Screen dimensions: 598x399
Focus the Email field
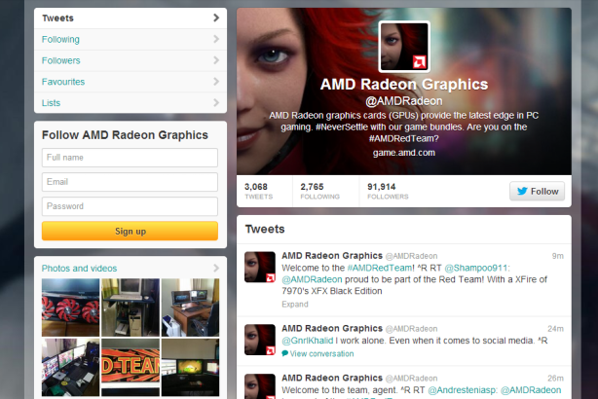point(130,182)
